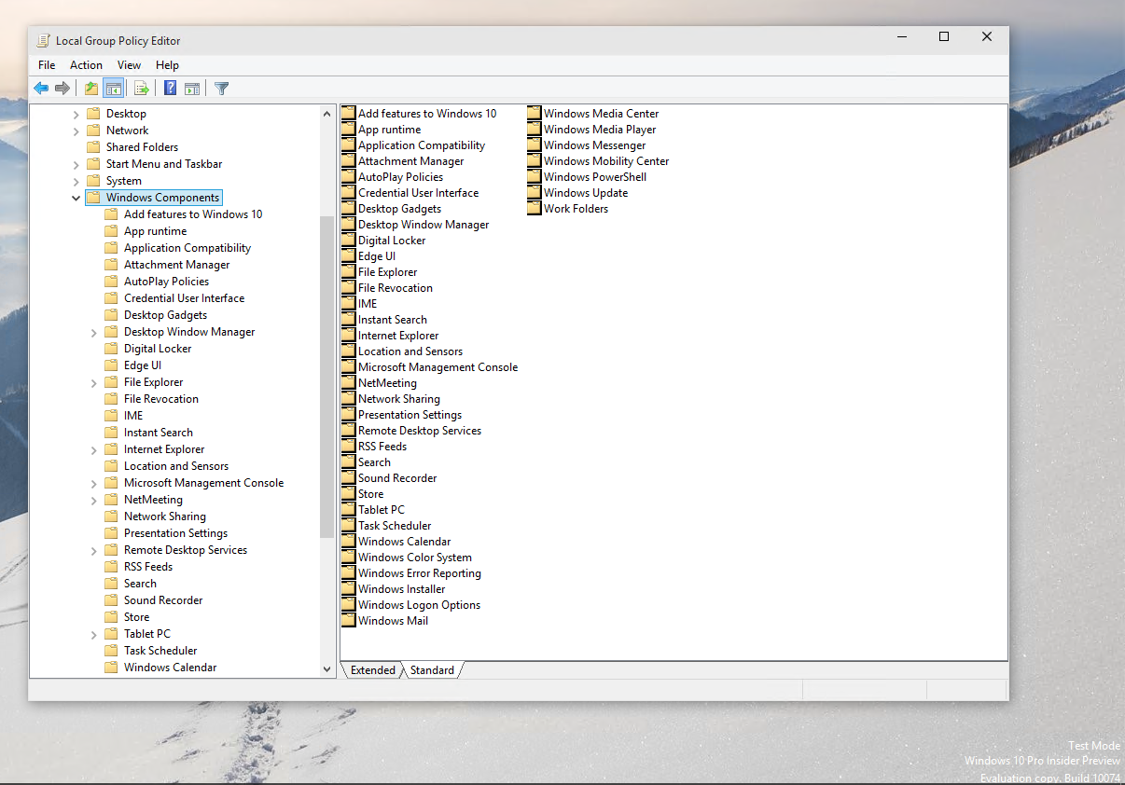
Task: Click the Forward arrow toolbar icon
Action: tap(62, 89)
